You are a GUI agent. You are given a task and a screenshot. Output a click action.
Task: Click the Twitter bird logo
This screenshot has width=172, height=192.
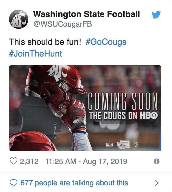(x=156, y=15)
